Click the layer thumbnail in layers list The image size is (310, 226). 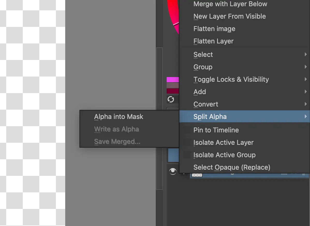click(x=197, y=175)
